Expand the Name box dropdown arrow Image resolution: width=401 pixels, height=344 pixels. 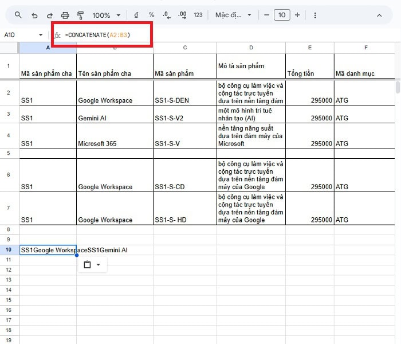[41, 35]
